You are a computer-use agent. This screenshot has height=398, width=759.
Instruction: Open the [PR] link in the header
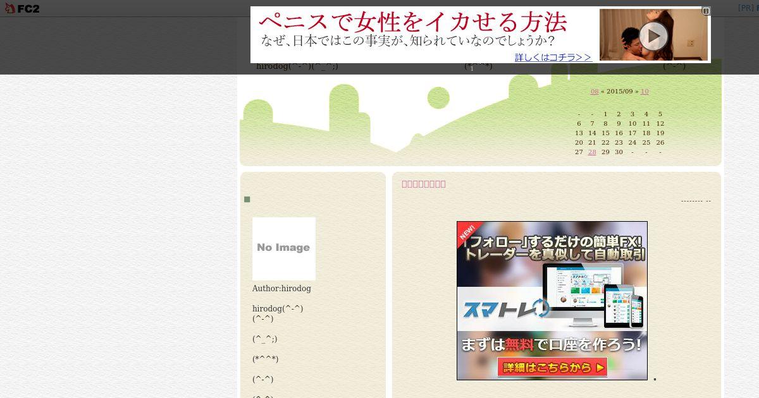click(746, 8)
